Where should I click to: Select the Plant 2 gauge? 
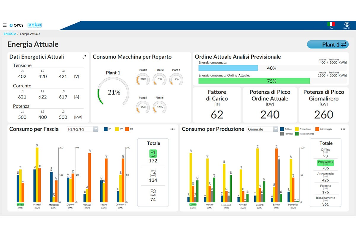click(x=143, y=79)
